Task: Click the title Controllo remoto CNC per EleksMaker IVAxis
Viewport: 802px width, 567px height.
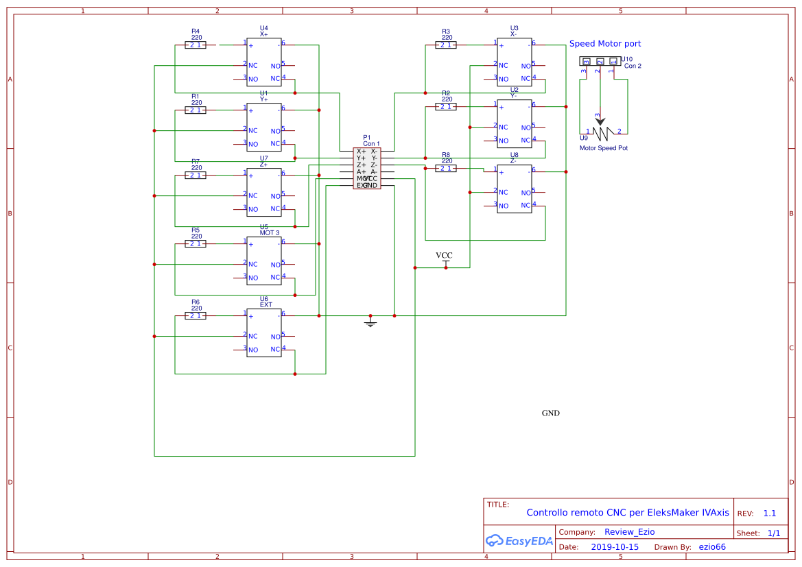Action: coord(628,512)
